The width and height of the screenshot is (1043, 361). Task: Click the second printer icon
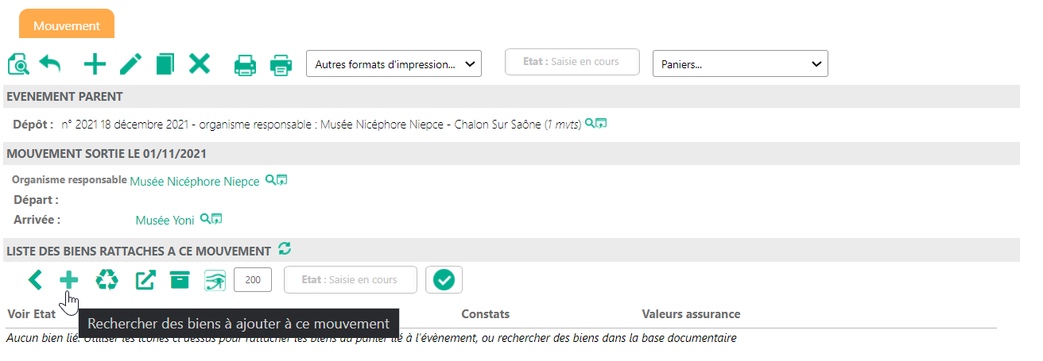click(x=281, y=65)
